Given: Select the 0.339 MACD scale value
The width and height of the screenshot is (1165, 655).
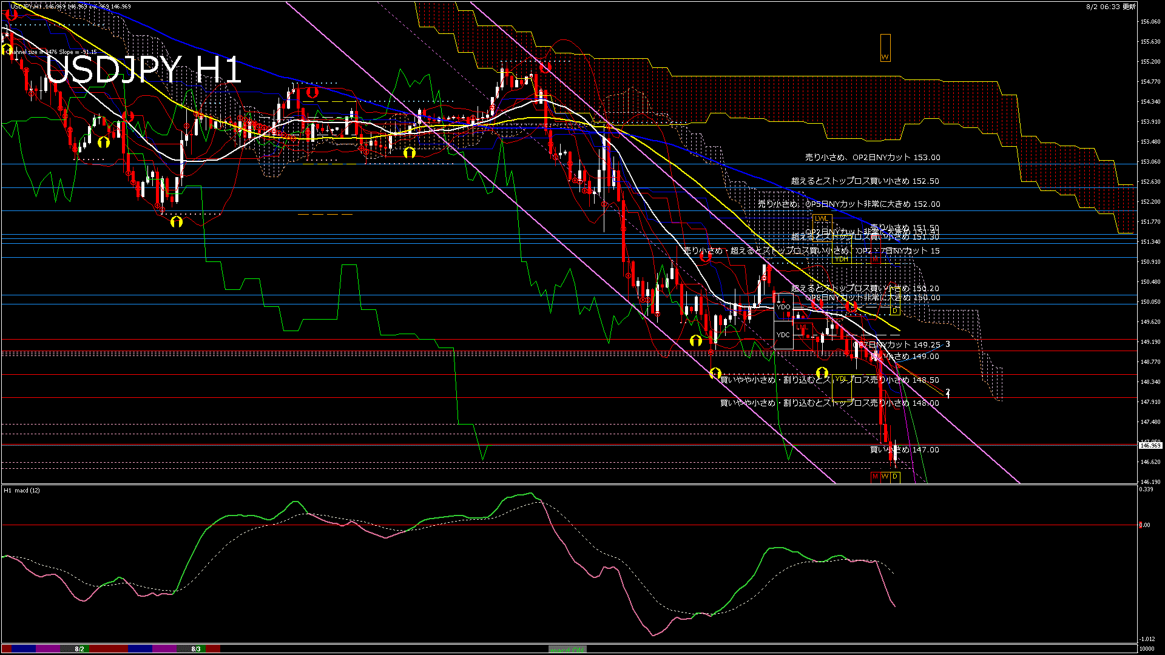Looking at the screenshot, I should click(1147, 489).
